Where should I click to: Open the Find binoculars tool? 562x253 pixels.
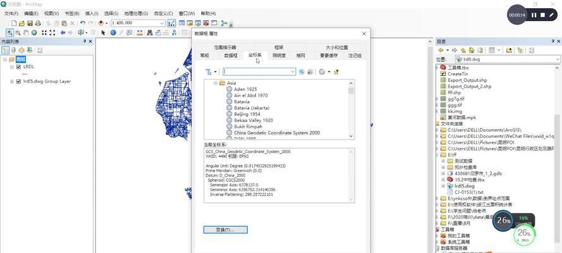[x=150, y=33]
